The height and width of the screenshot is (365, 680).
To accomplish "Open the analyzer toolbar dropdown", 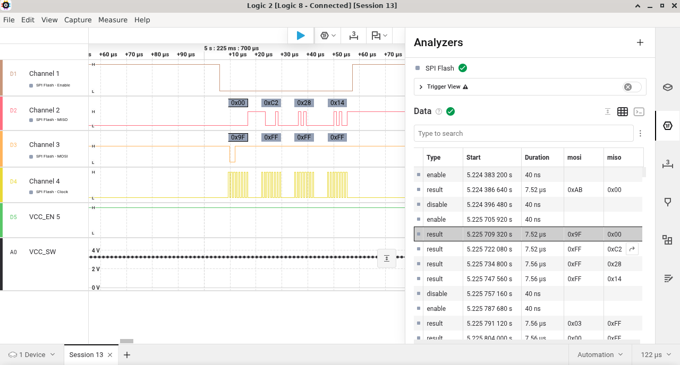I will (x=328, y=36).
